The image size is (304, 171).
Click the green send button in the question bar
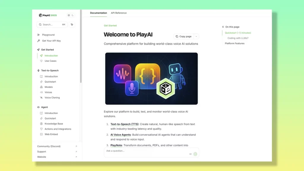click(x=195, y=154)
